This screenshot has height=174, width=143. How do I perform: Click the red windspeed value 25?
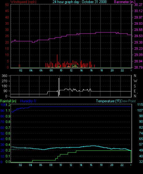7,36
